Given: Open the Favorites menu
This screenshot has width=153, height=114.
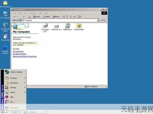Looking at the screenshot, I should tap(32, 13).
